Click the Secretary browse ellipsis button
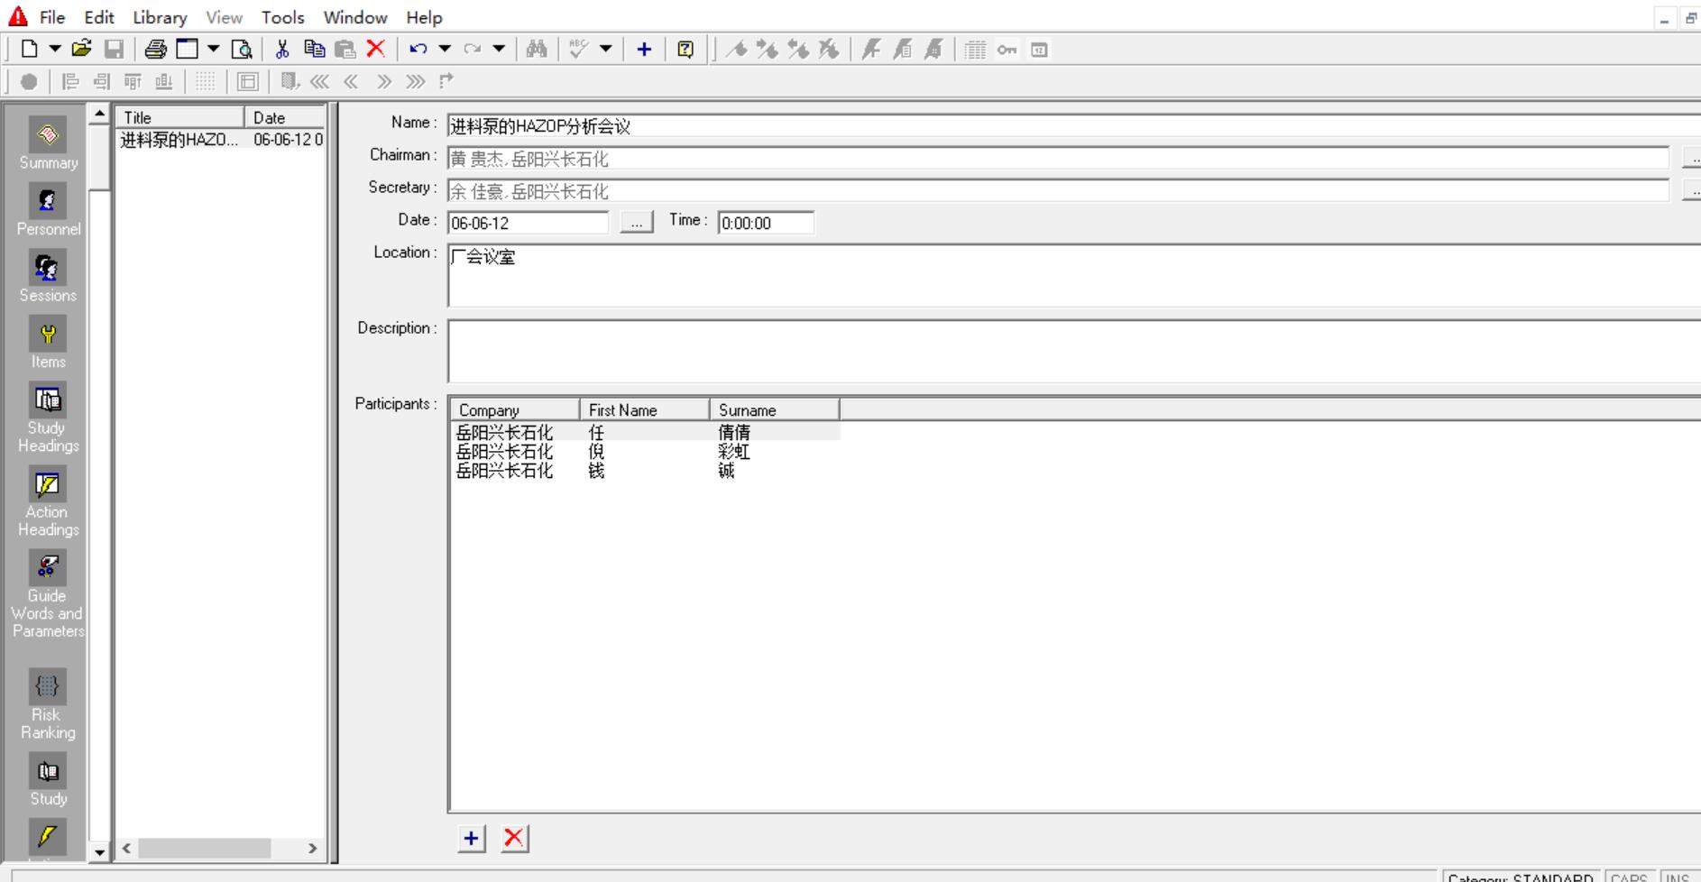 tap(1692, 191)
